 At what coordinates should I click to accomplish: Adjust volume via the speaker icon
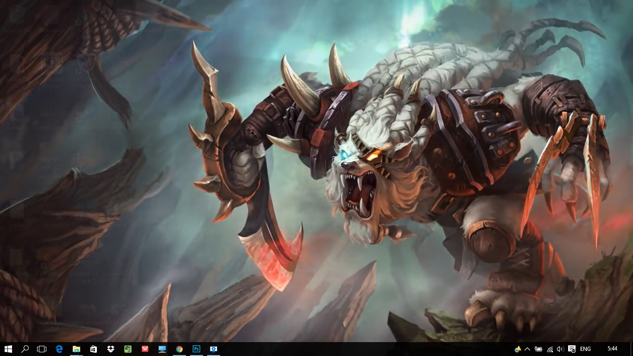pyautogui.click(x=560, y=349)
